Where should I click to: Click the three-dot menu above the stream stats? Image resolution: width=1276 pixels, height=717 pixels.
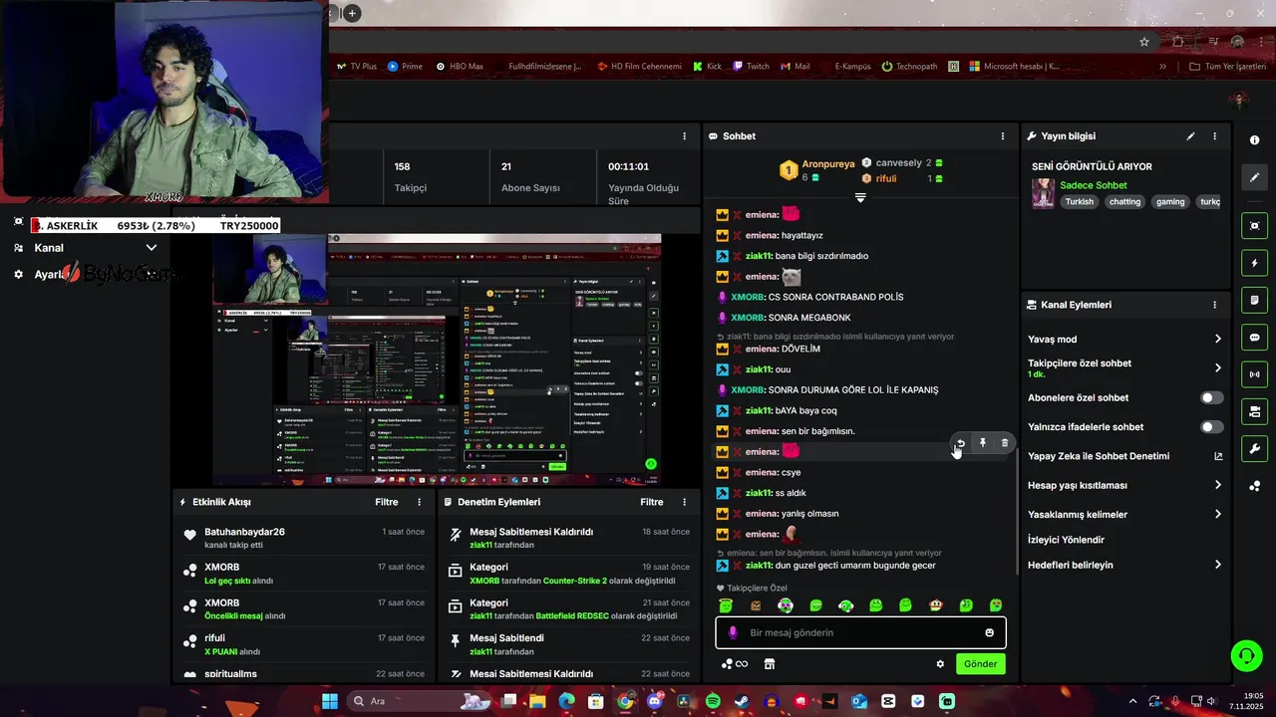[684, 136]
